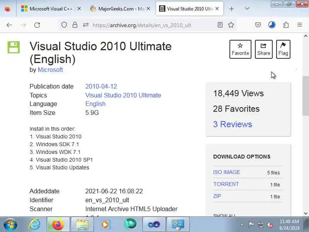Click the control panel monitor taskbar icon
309x232 pixels.
pos(178,224)
